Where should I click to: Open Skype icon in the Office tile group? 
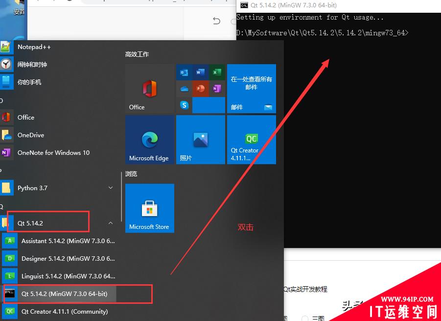pos(184,105)
